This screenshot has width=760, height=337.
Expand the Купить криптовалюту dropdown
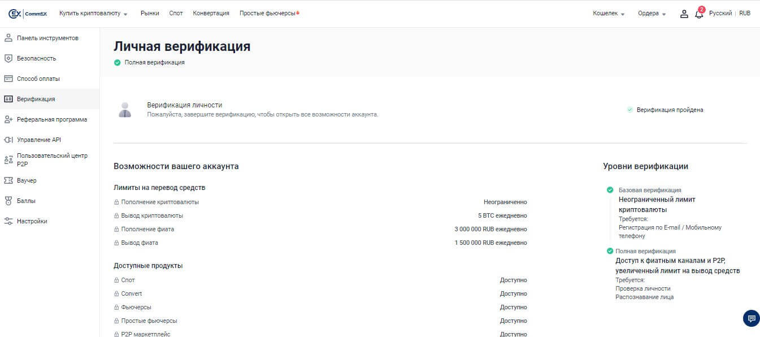(93, 14)
